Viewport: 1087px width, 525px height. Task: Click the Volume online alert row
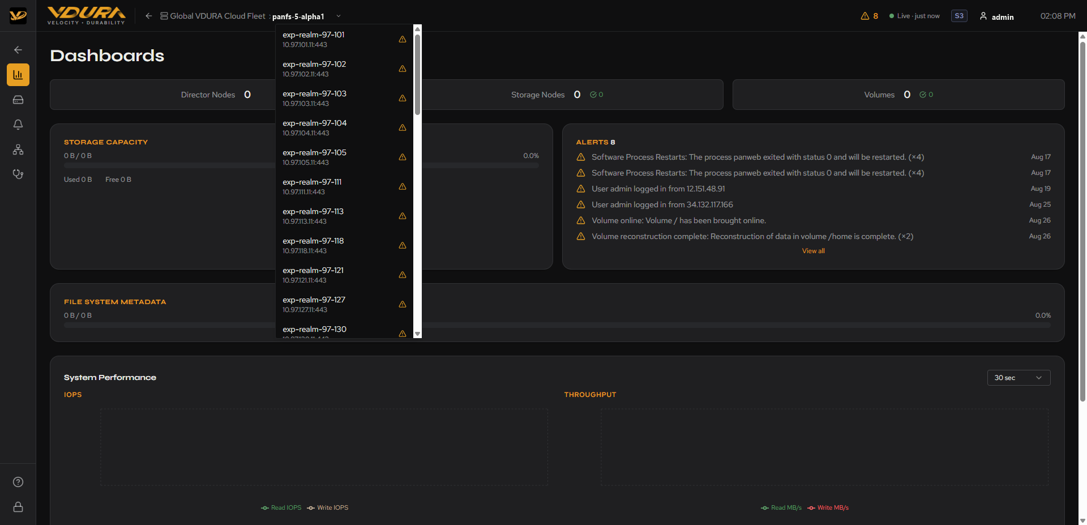point(813,220)
